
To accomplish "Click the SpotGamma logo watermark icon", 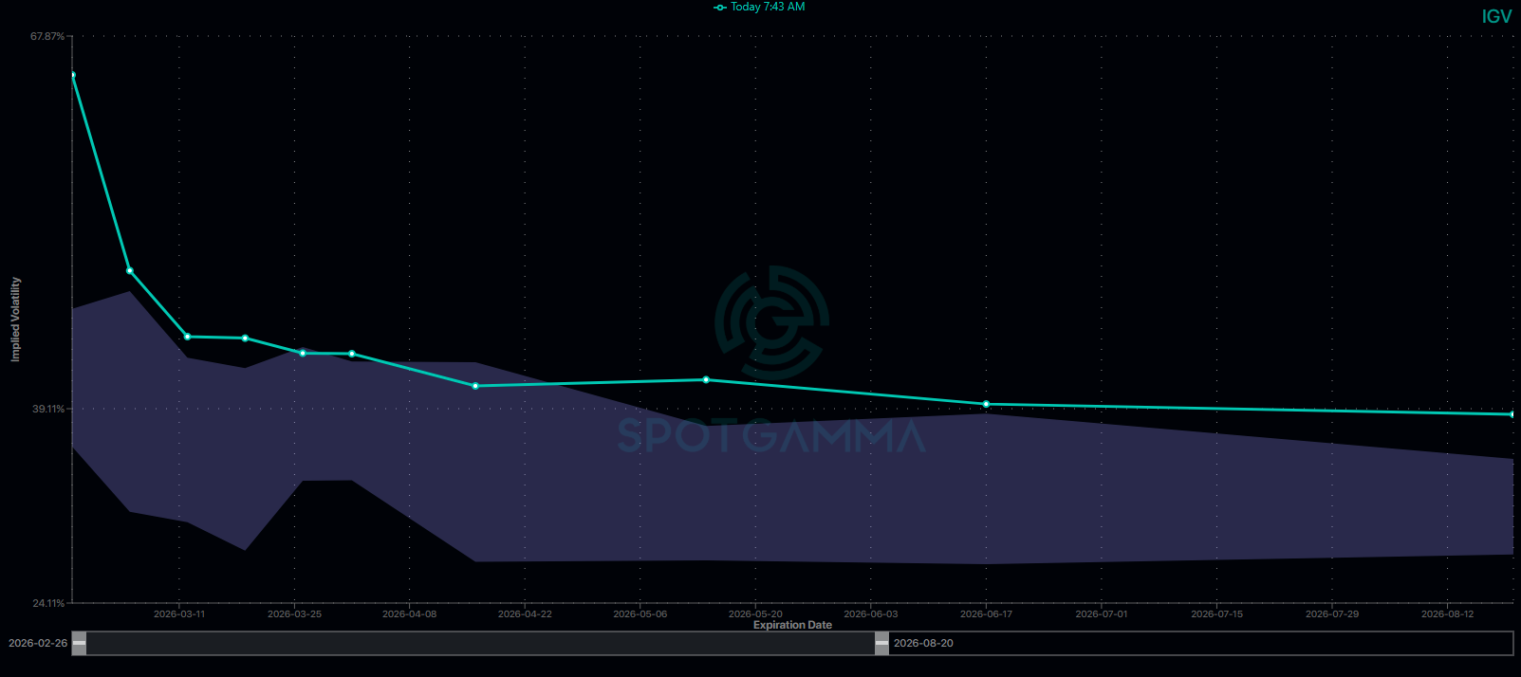I will point(771,322).
